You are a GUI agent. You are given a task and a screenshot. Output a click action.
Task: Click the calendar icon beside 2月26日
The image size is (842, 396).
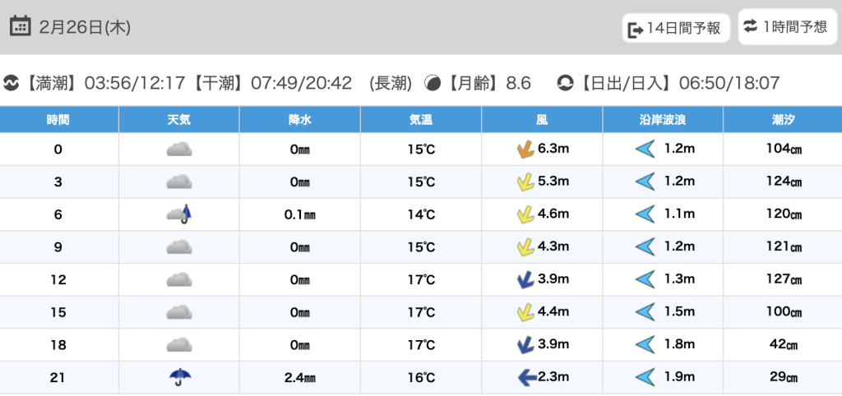21,26
